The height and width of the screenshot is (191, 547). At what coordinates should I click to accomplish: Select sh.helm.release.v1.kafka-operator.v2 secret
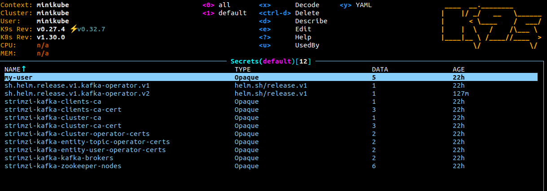coord(271,93)
